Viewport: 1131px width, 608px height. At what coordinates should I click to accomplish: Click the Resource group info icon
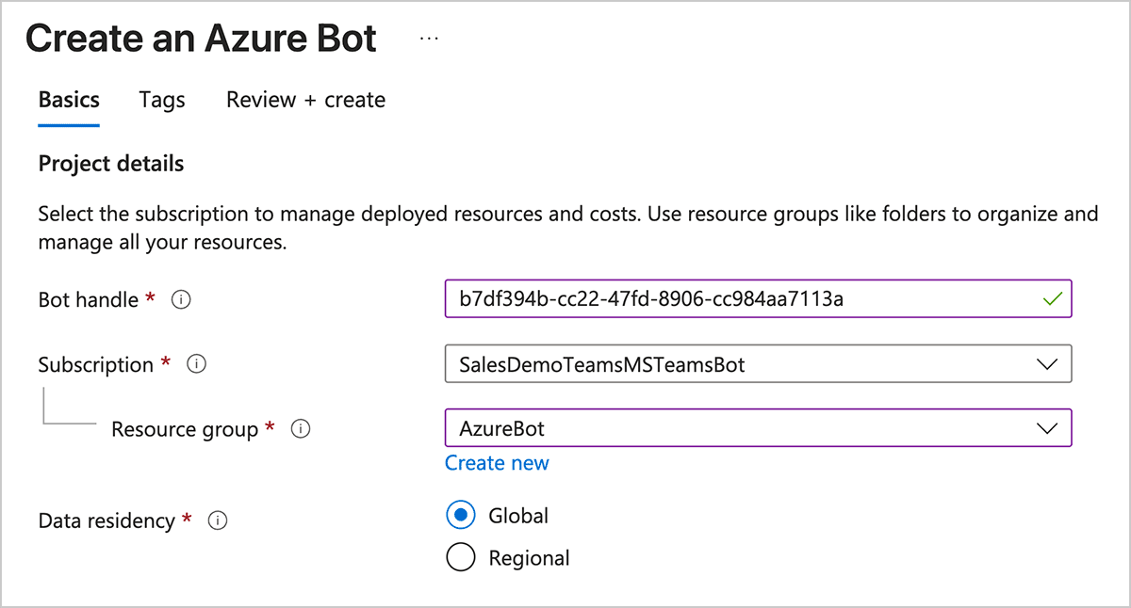pyautogui.click(x=301, y=429)
